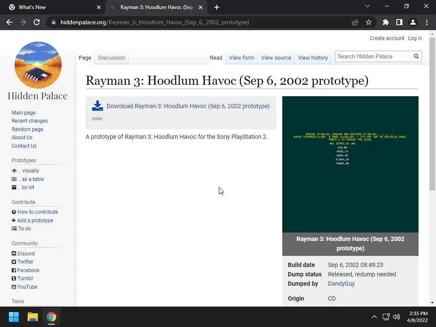Open the View form tab
This screenshot has width=436, height=327.
(x=242, y=58)
